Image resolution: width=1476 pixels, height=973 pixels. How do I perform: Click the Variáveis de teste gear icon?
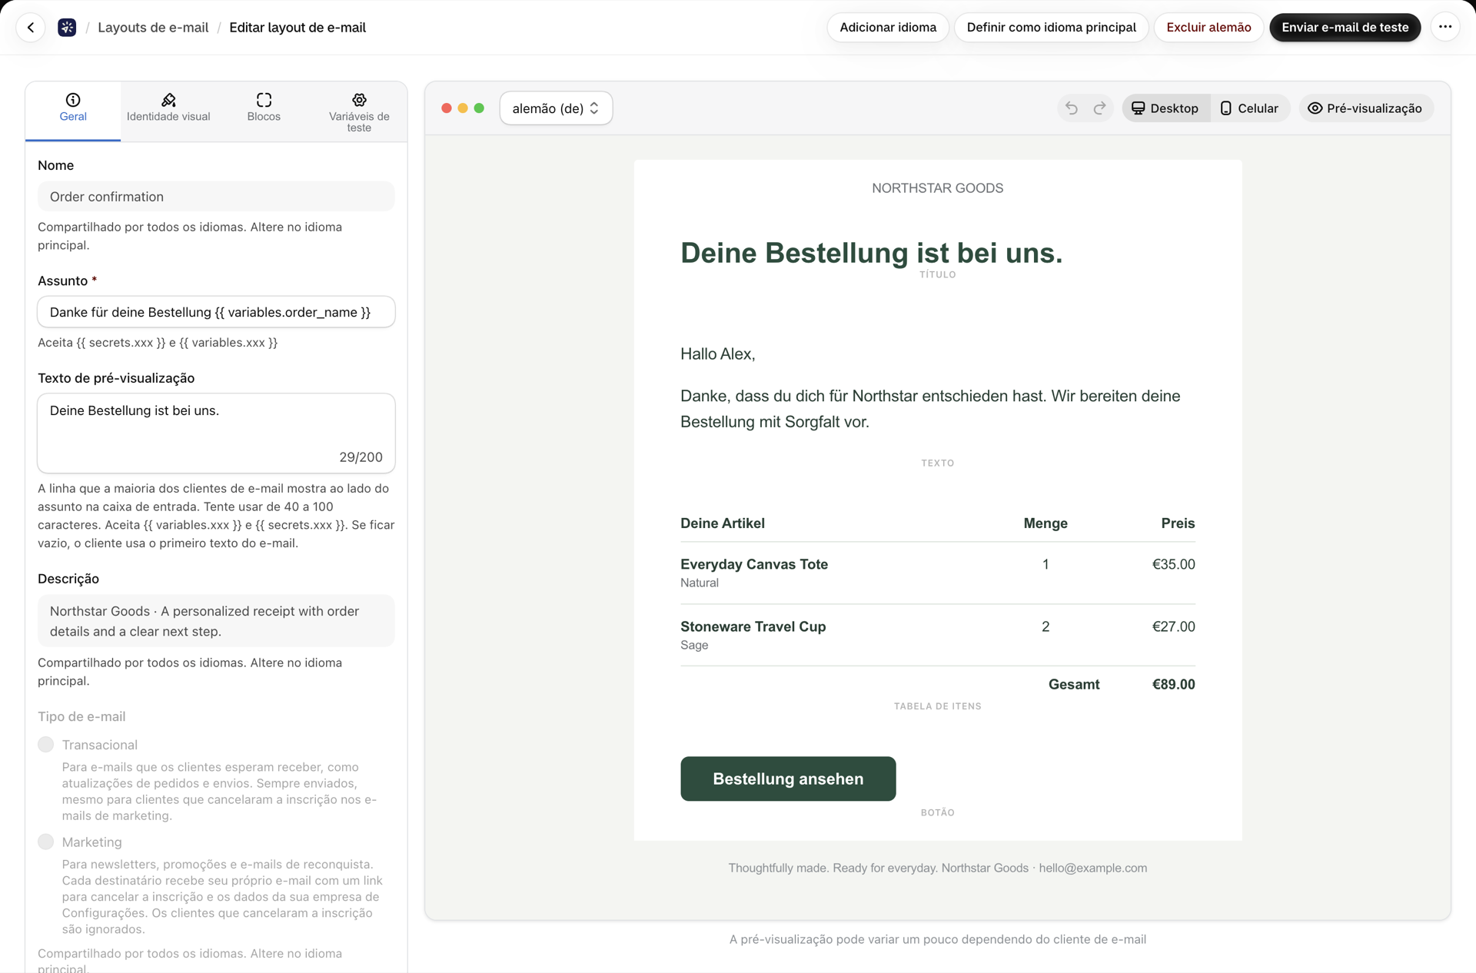tap(359, 100)
